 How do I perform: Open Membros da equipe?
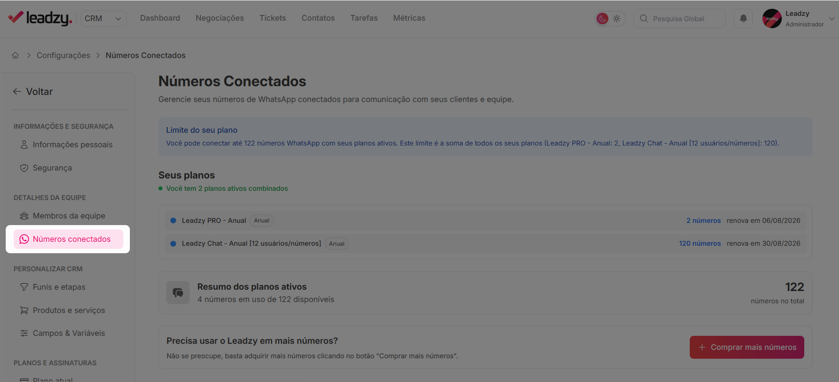[x=68, y=216]
